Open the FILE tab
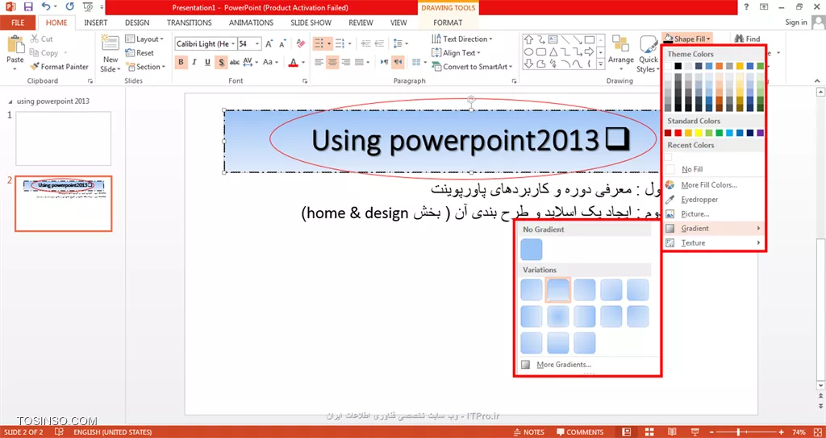The image size is (826, 438). point(18,23)
